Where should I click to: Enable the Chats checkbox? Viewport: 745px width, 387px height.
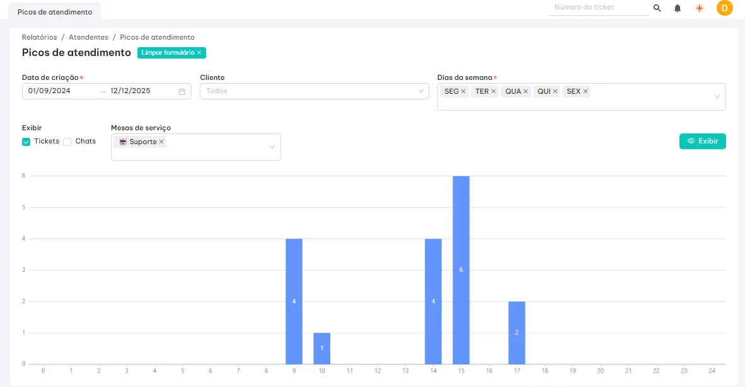pos(67,142)
